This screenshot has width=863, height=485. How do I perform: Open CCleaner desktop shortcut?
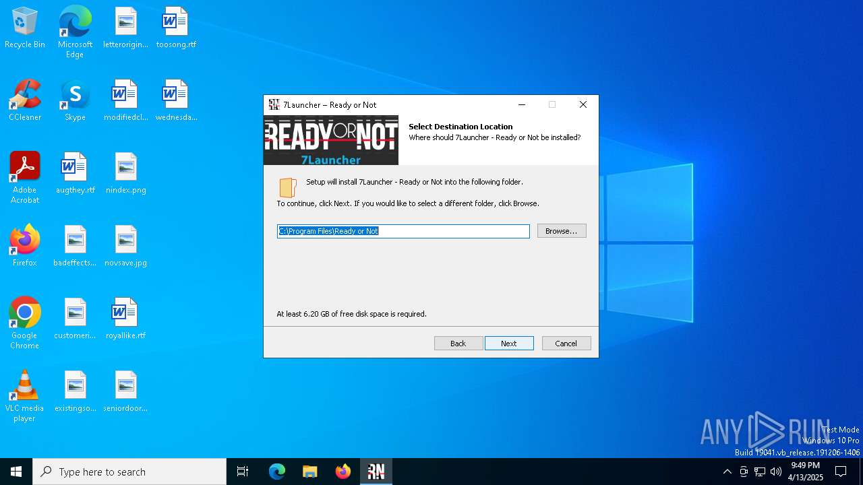click(x=25, y=101)
